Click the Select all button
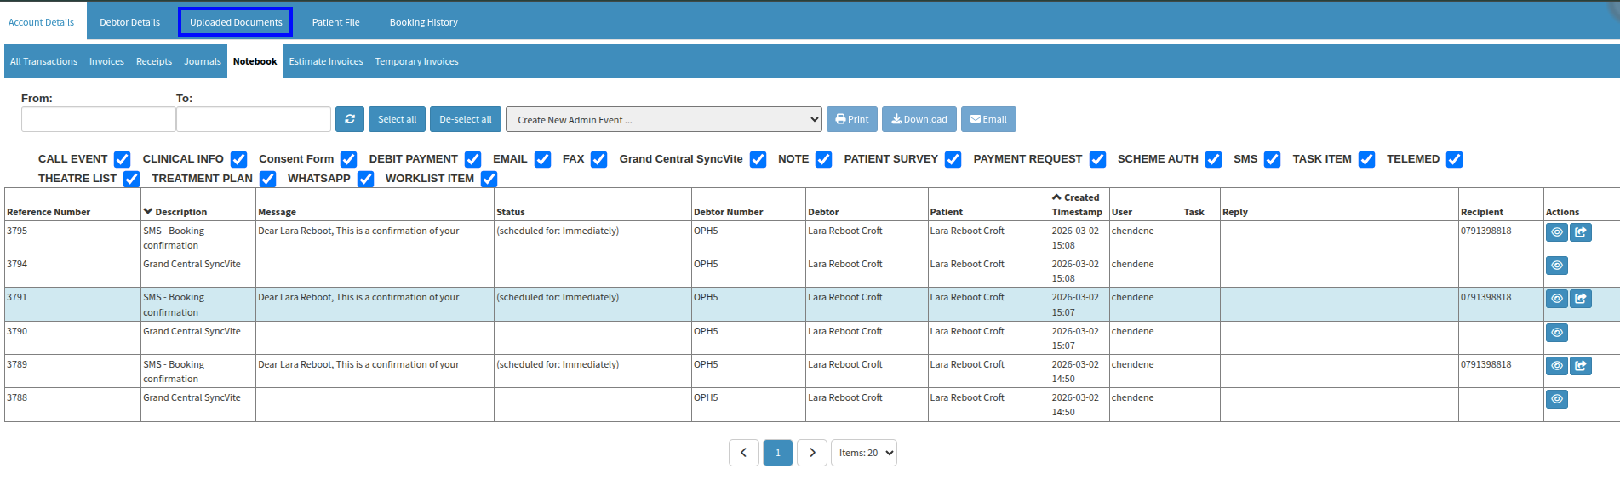This screenshot has width=1620, height=480. pyautogui.click(x=398, y=119)
